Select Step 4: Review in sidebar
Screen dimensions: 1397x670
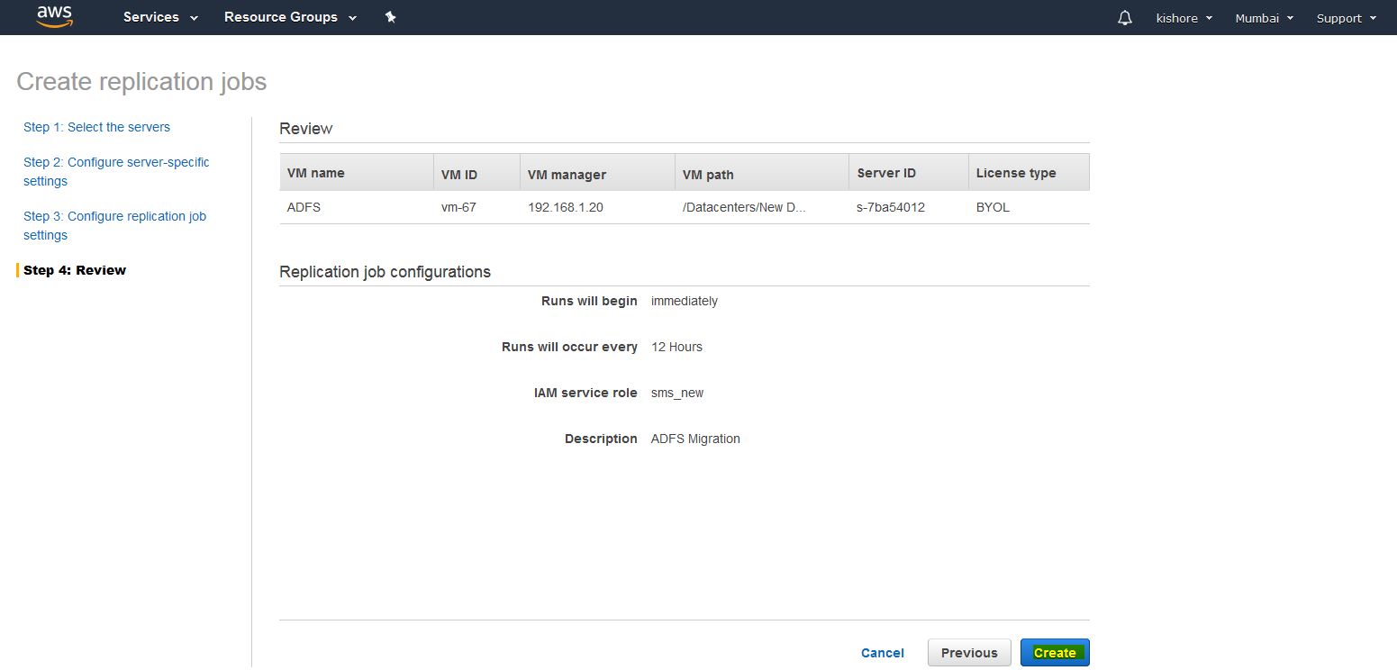click(75, 270)
